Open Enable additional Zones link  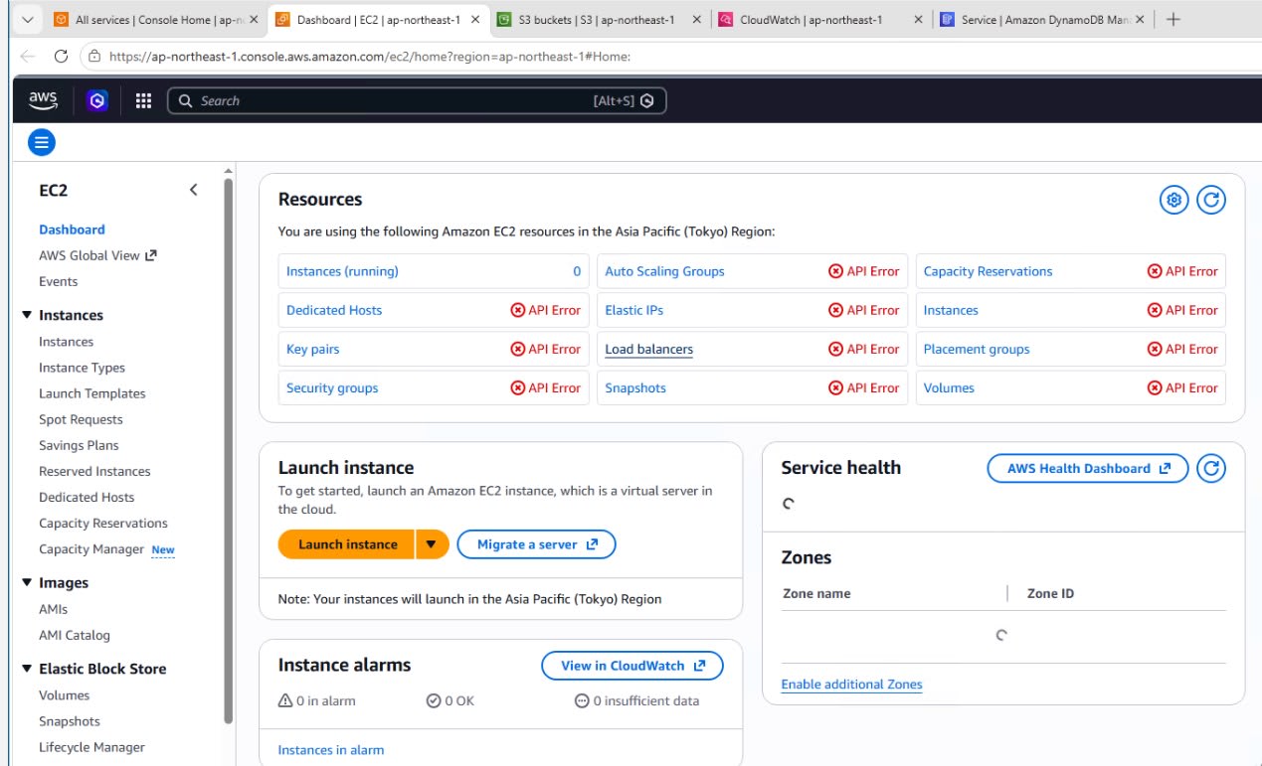click(851, 685)
